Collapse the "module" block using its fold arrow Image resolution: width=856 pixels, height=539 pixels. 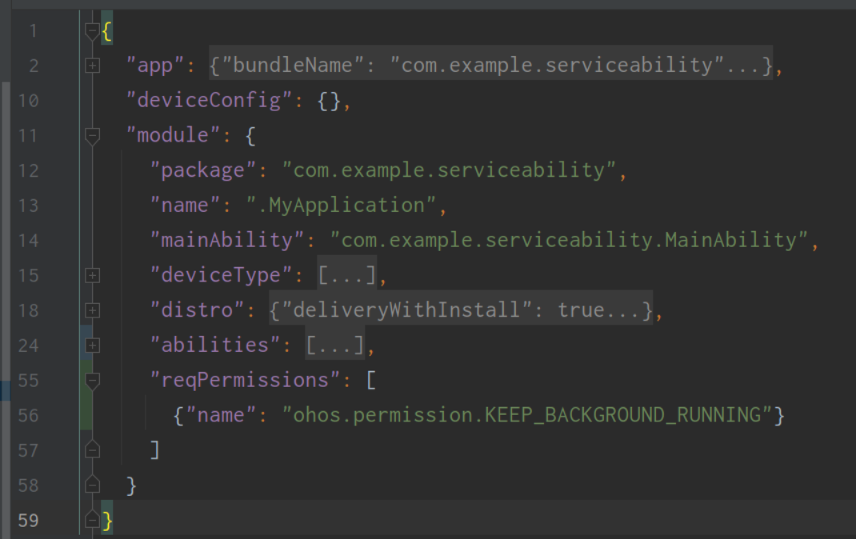[92, 135]
